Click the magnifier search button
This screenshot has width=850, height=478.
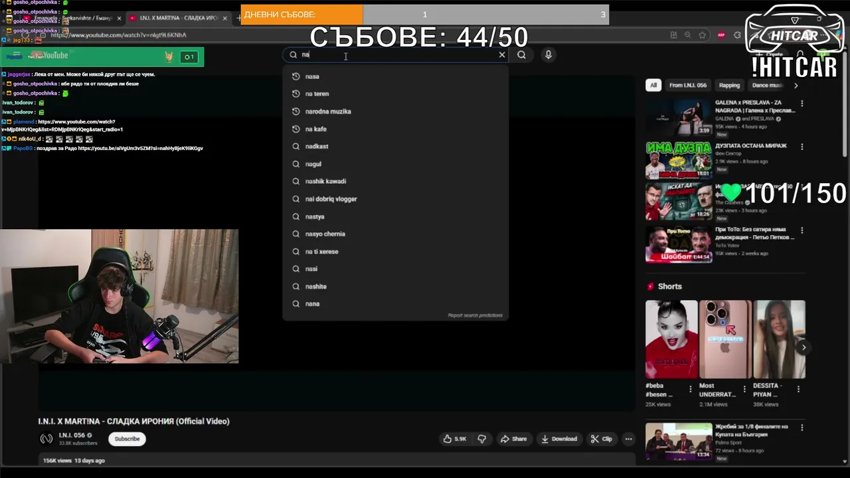(x=521, y=55)
